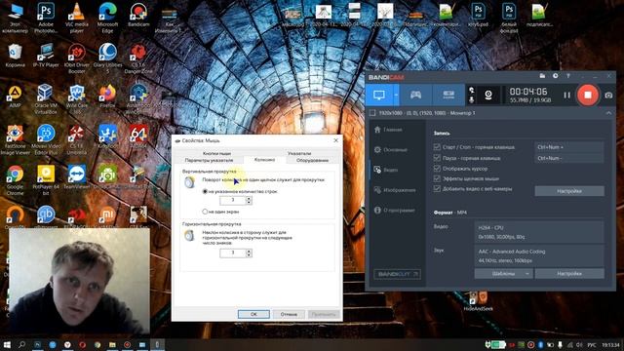Open Microsoft Edge desktop shortcut

coord(107,18)
